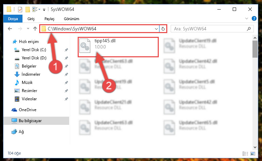The height and width of the screenshot is (161, 262).
Task: Open the address bar history dropdown
Action: (156, 29)
